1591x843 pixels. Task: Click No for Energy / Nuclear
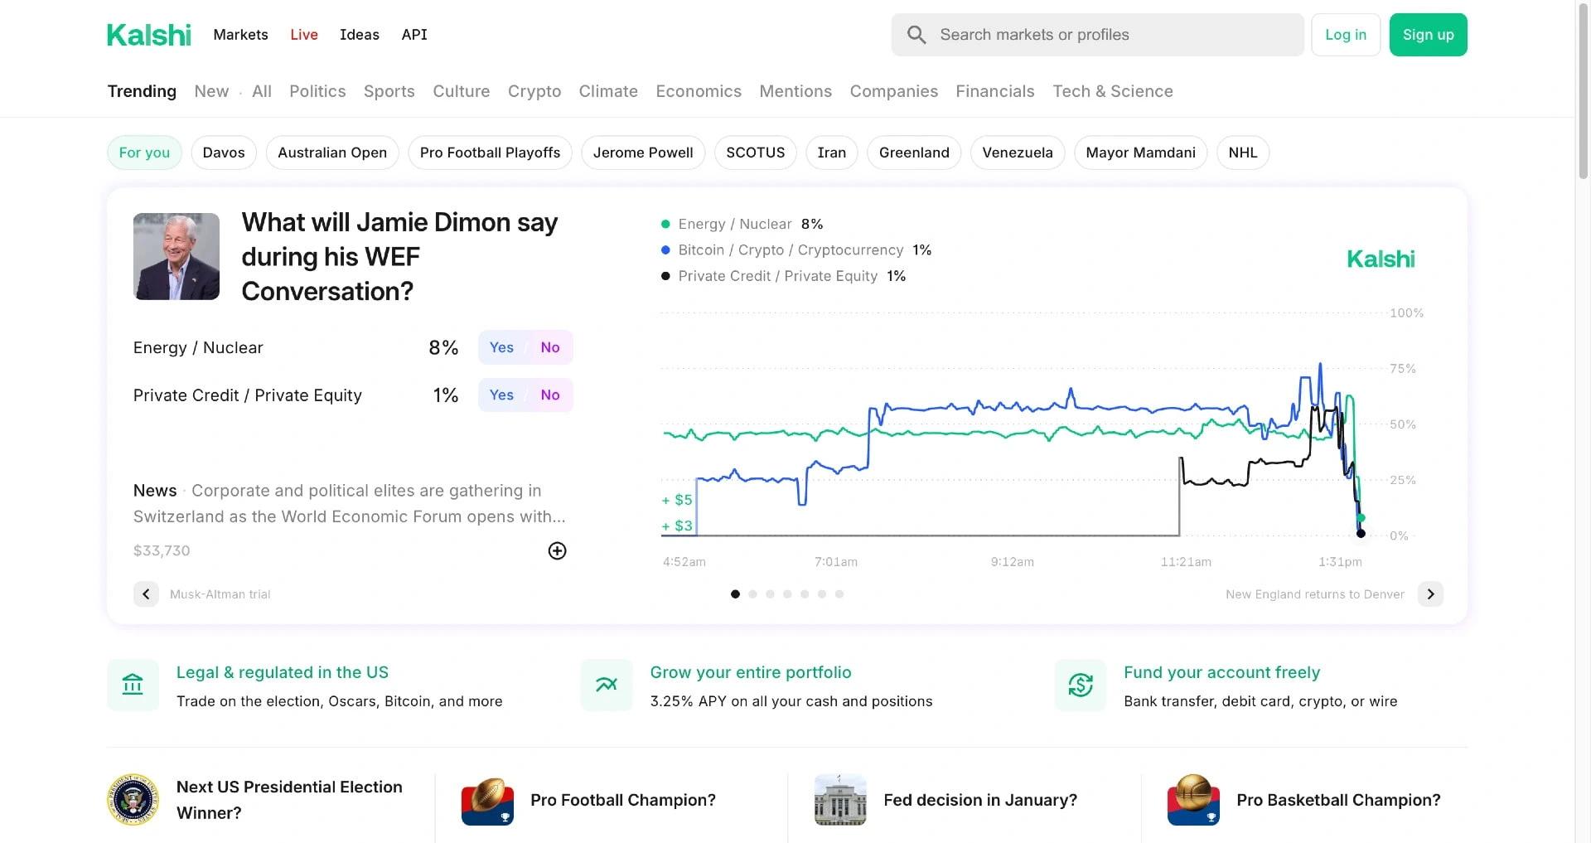click(x=550, y=347)
